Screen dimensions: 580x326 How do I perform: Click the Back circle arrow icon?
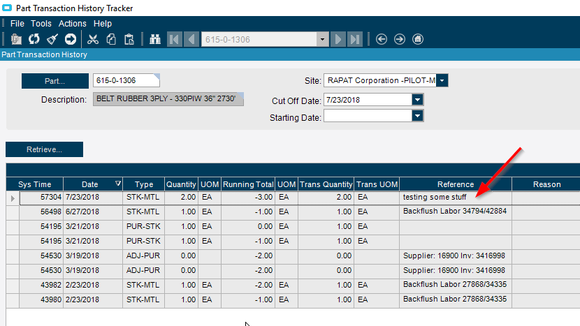(382, 39)
